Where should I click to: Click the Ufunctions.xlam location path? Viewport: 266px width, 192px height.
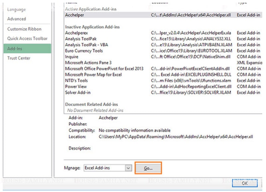tap(191, 80)
